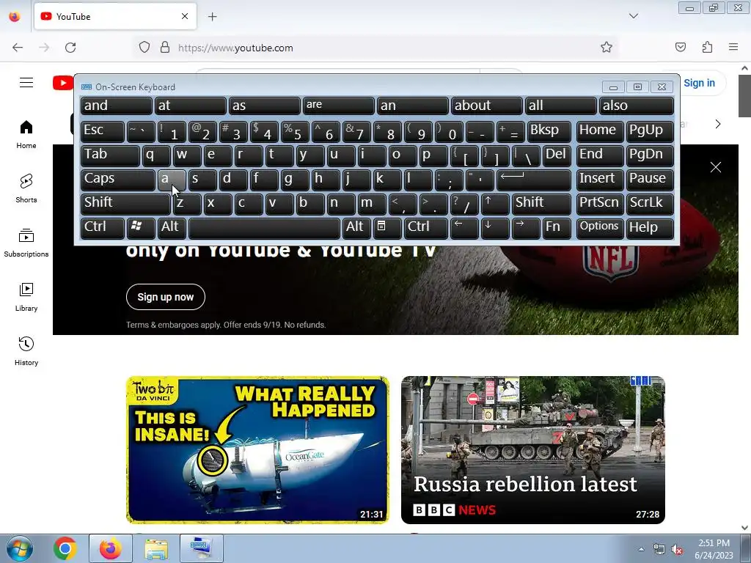Choose the 'and' text prediction
The image size is (751, 563).
(117, 106)
